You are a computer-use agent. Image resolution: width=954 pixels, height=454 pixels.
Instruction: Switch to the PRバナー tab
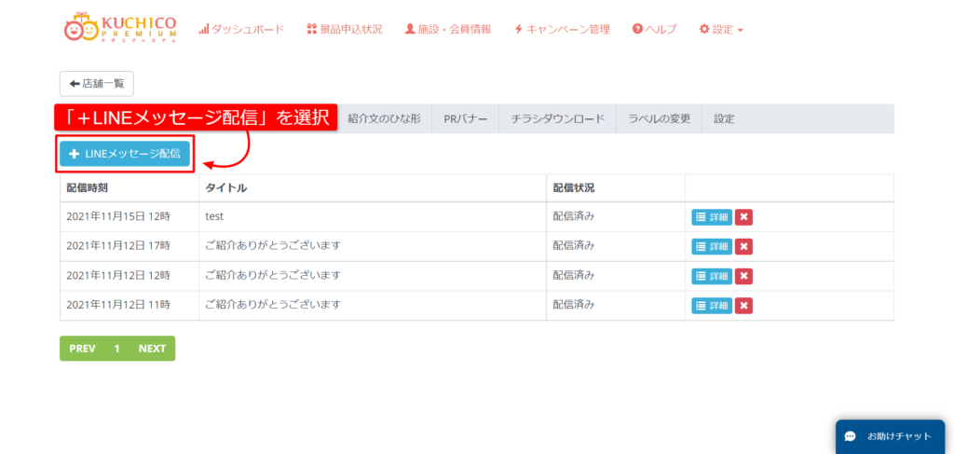465,118
